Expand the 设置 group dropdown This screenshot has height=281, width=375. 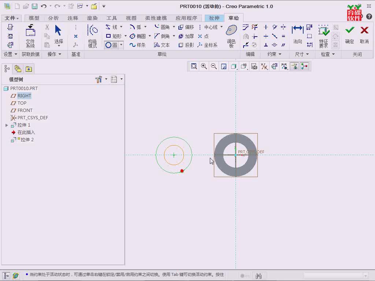16,54
